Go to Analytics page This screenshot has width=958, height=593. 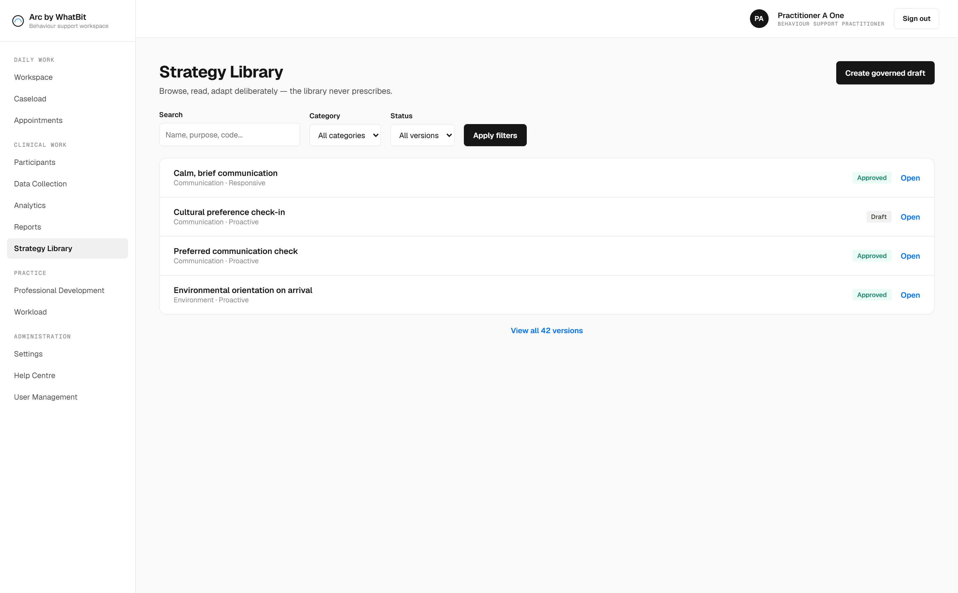pyautogui.click(x=68, y=206)
